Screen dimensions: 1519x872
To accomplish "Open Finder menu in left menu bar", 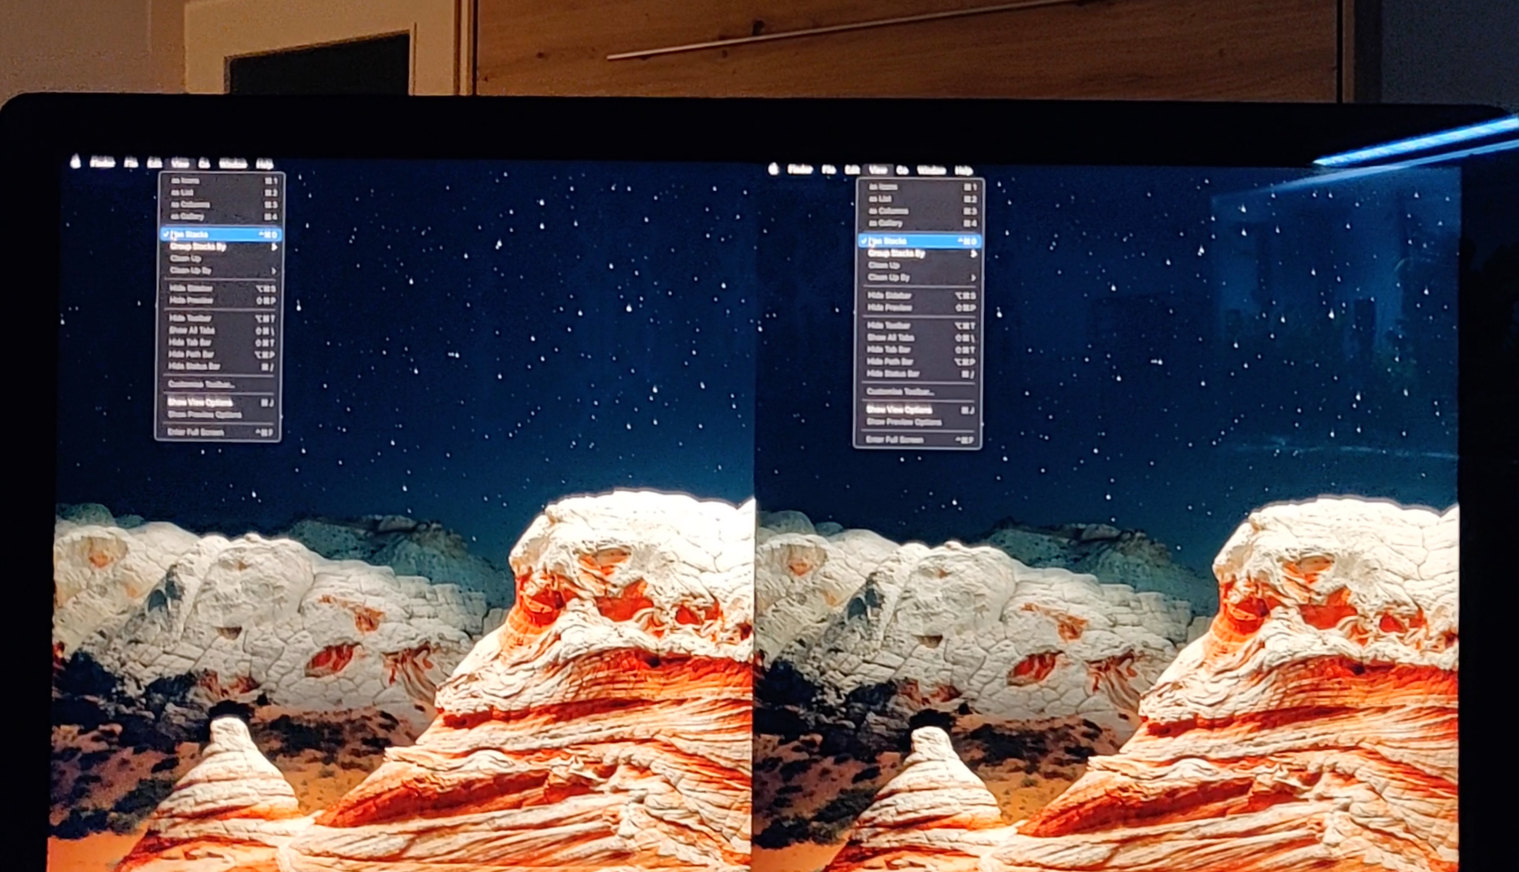I will click(x=102, y=162).
